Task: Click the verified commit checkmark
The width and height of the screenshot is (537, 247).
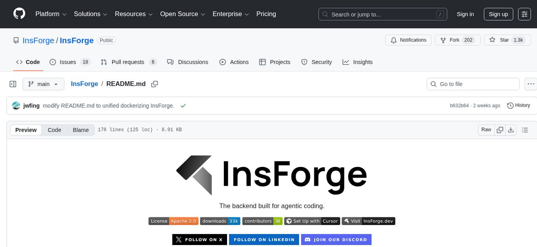Action: (183, 105)
